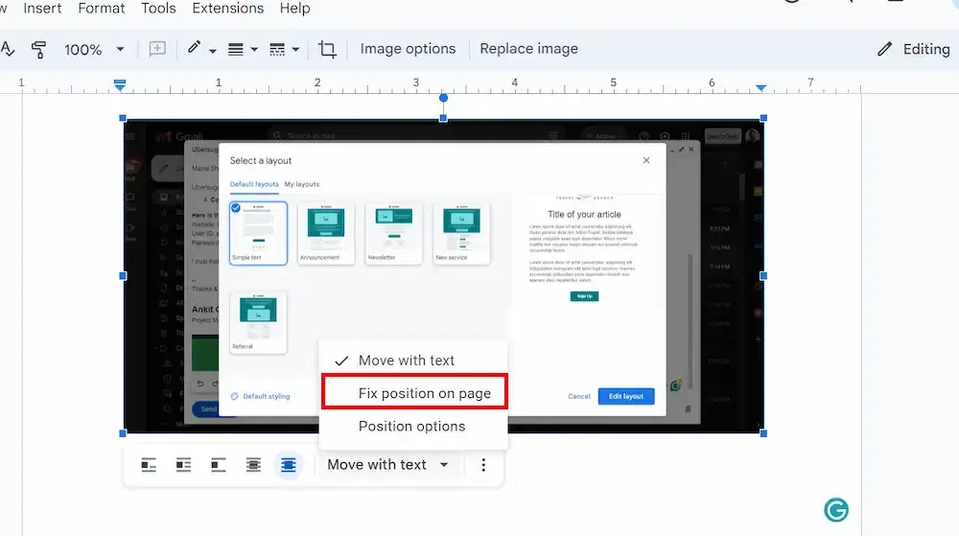This screenshot has height=536, width=959.
Task: Choose Fix position on page
Action: 414,392
